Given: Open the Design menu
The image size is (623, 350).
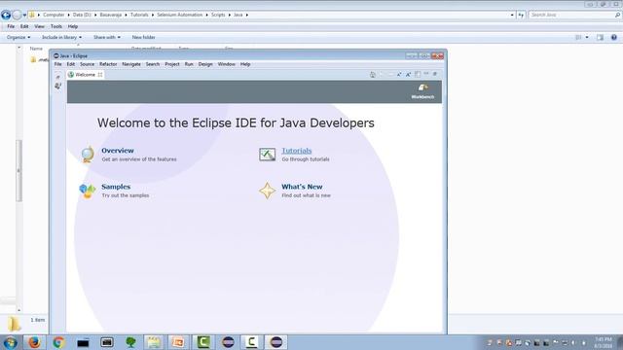Looking at the screenshot, I should click(205, 64).
